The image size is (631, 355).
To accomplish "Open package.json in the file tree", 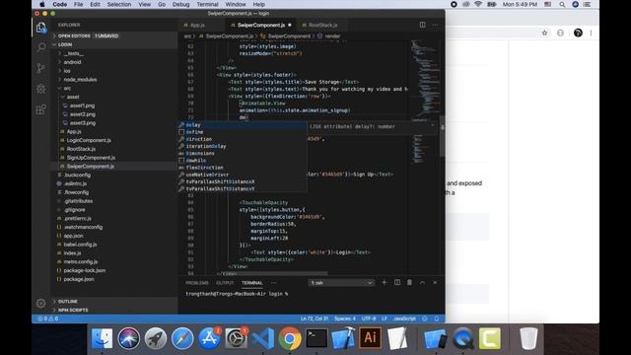I will pyautogui.click(x=79, y=279).
